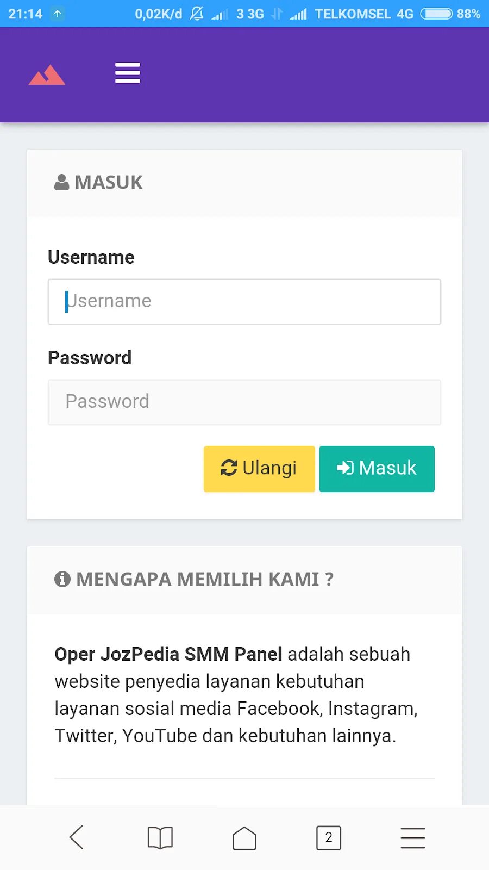The image size is (489, 870).
Task: Tap the muted notification bell icon
Action: (x=197, y=14)
